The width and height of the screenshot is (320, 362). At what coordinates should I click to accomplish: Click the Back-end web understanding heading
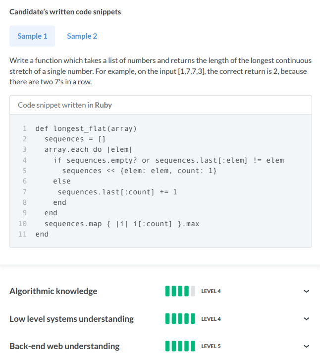click(64, 346)
